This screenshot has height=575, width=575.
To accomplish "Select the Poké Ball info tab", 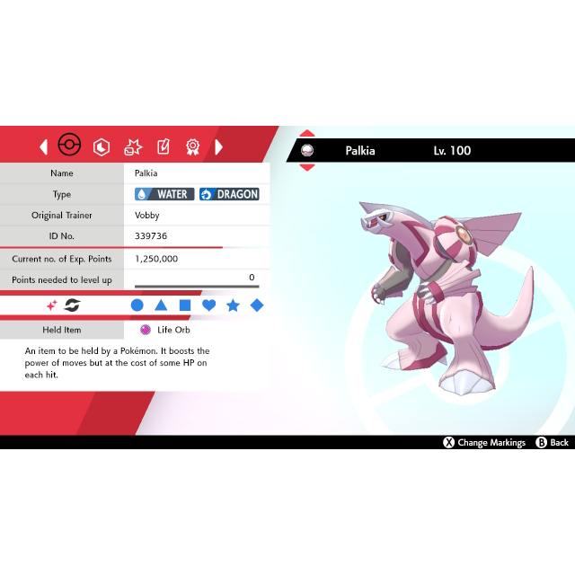I will [x=69, y=145].
